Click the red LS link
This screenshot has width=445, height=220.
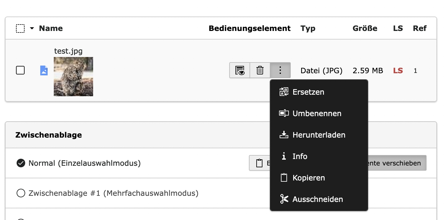(x=398, y=71)
